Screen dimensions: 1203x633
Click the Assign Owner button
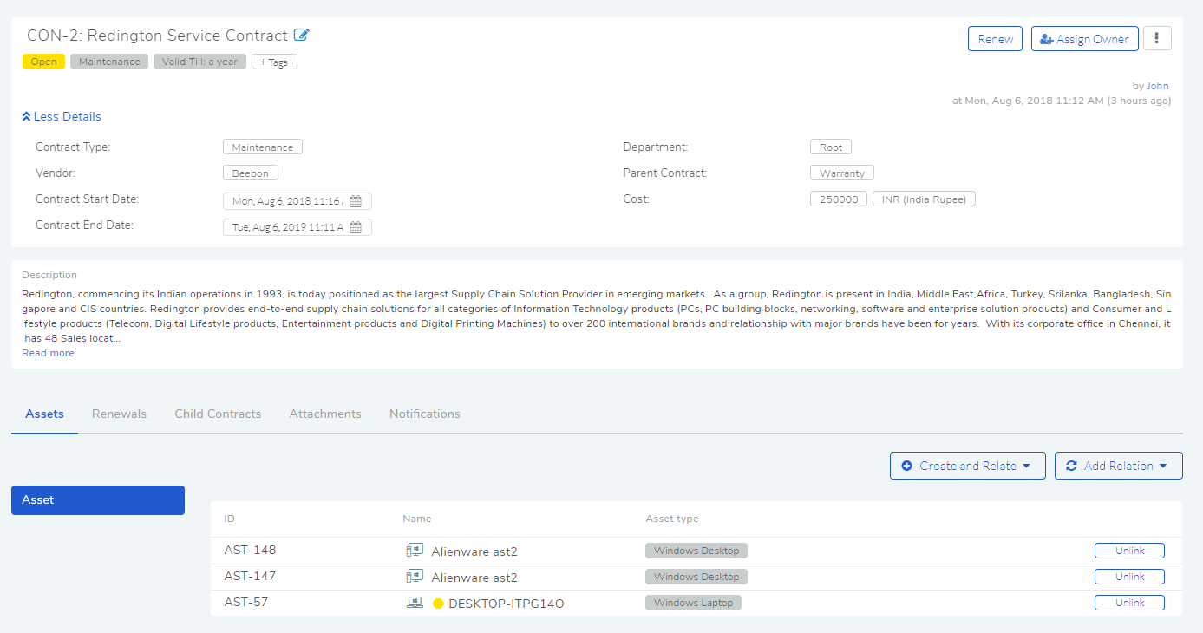1085,39
